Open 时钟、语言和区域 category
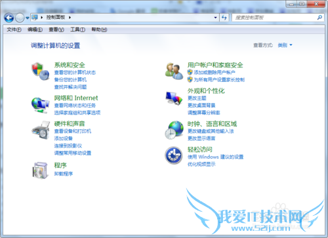328x238 pixels. (212, 124)
